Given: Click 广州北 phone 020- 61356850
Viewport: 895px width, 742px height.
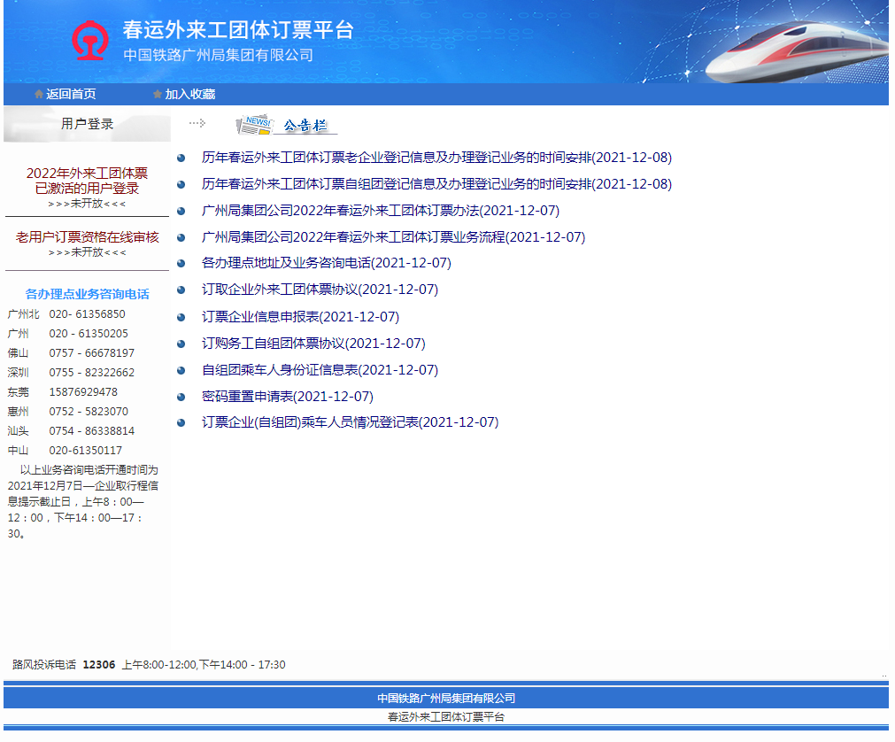Looking at the screenshot, I should tap(87, 314).
